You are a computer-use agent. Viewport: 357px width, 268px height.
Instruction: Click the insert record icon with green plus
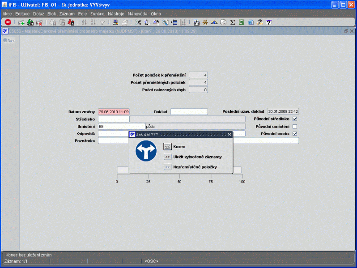[x=21, y=22]
